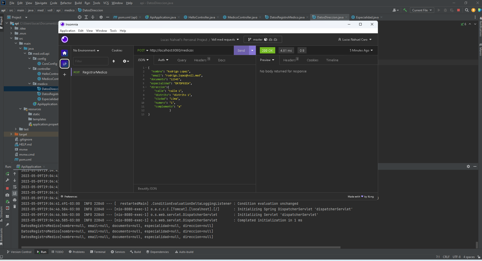The image size is (482, 261).
Task: Expand all icon in Project panel
Action: click(86, 17)
